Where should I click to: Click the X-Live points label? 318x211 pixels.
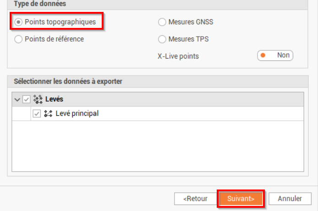[178, 56]
